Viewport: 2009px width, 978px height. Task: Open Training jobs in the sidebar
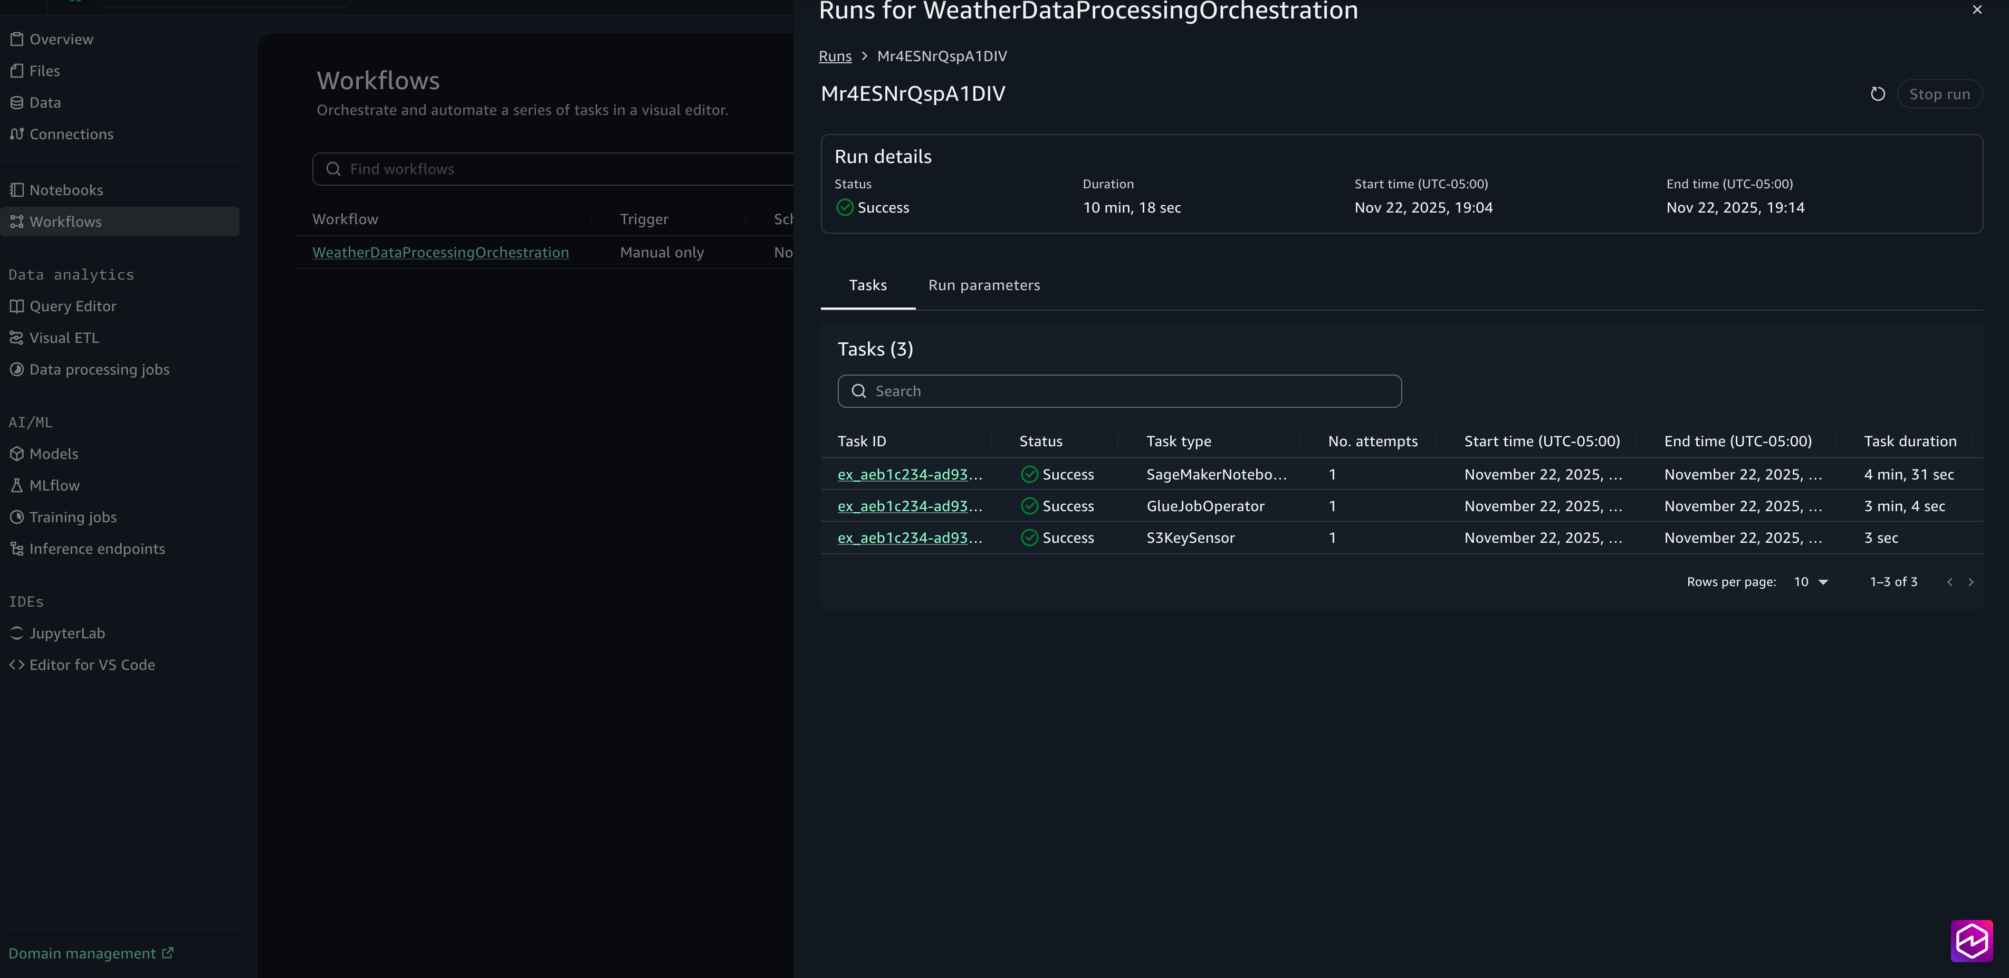coord(72,517)
